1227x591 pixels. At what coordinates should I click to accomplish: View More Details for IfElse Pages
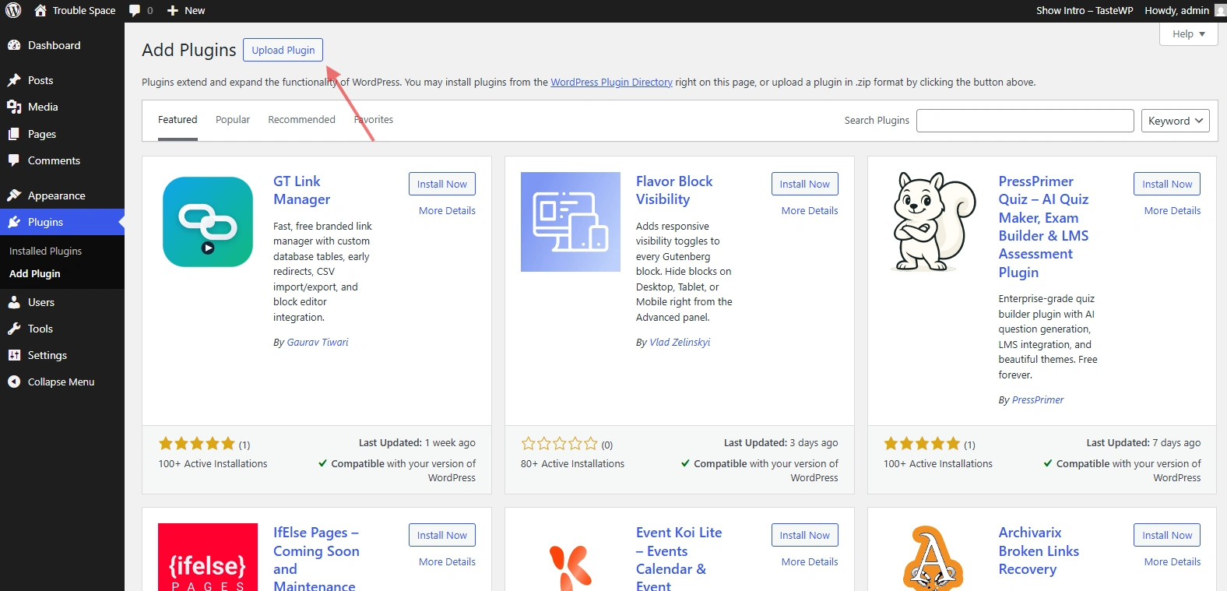coord(447,562)
